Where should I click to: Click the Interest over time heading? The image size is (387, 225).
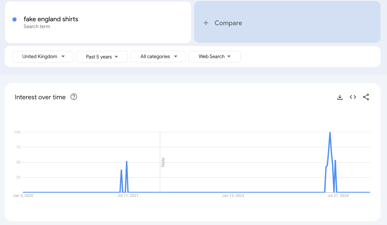point(40,97)
